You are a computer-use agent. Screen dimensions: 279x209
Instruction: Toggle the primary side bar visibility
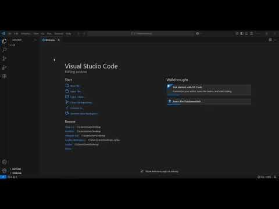tap(242, 34)
